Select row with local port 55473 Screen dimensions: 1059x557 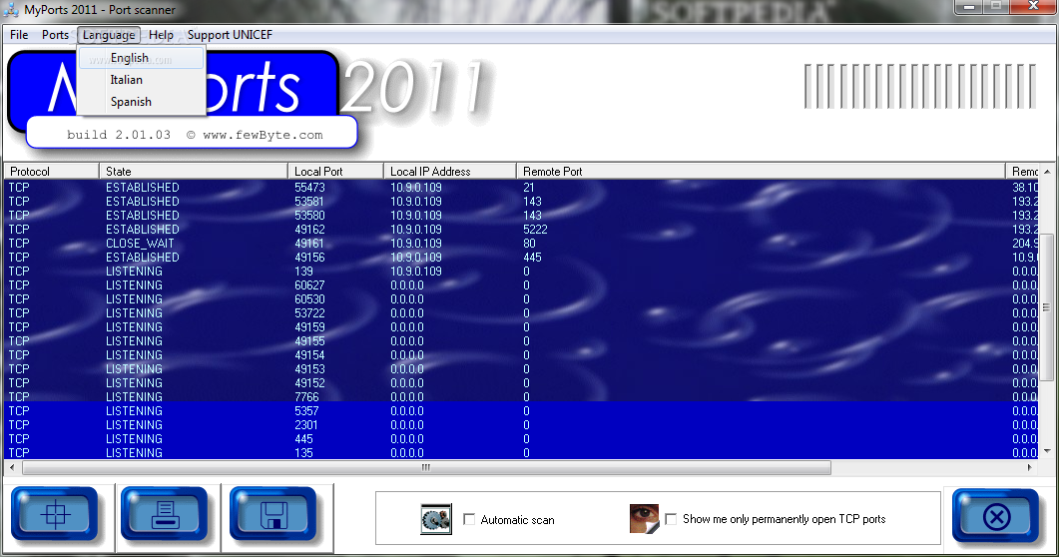click(522, 187)
